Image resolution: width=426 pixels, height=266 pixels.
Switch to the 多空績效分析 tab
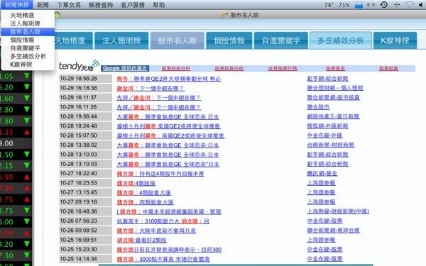(x=341, y=40)
